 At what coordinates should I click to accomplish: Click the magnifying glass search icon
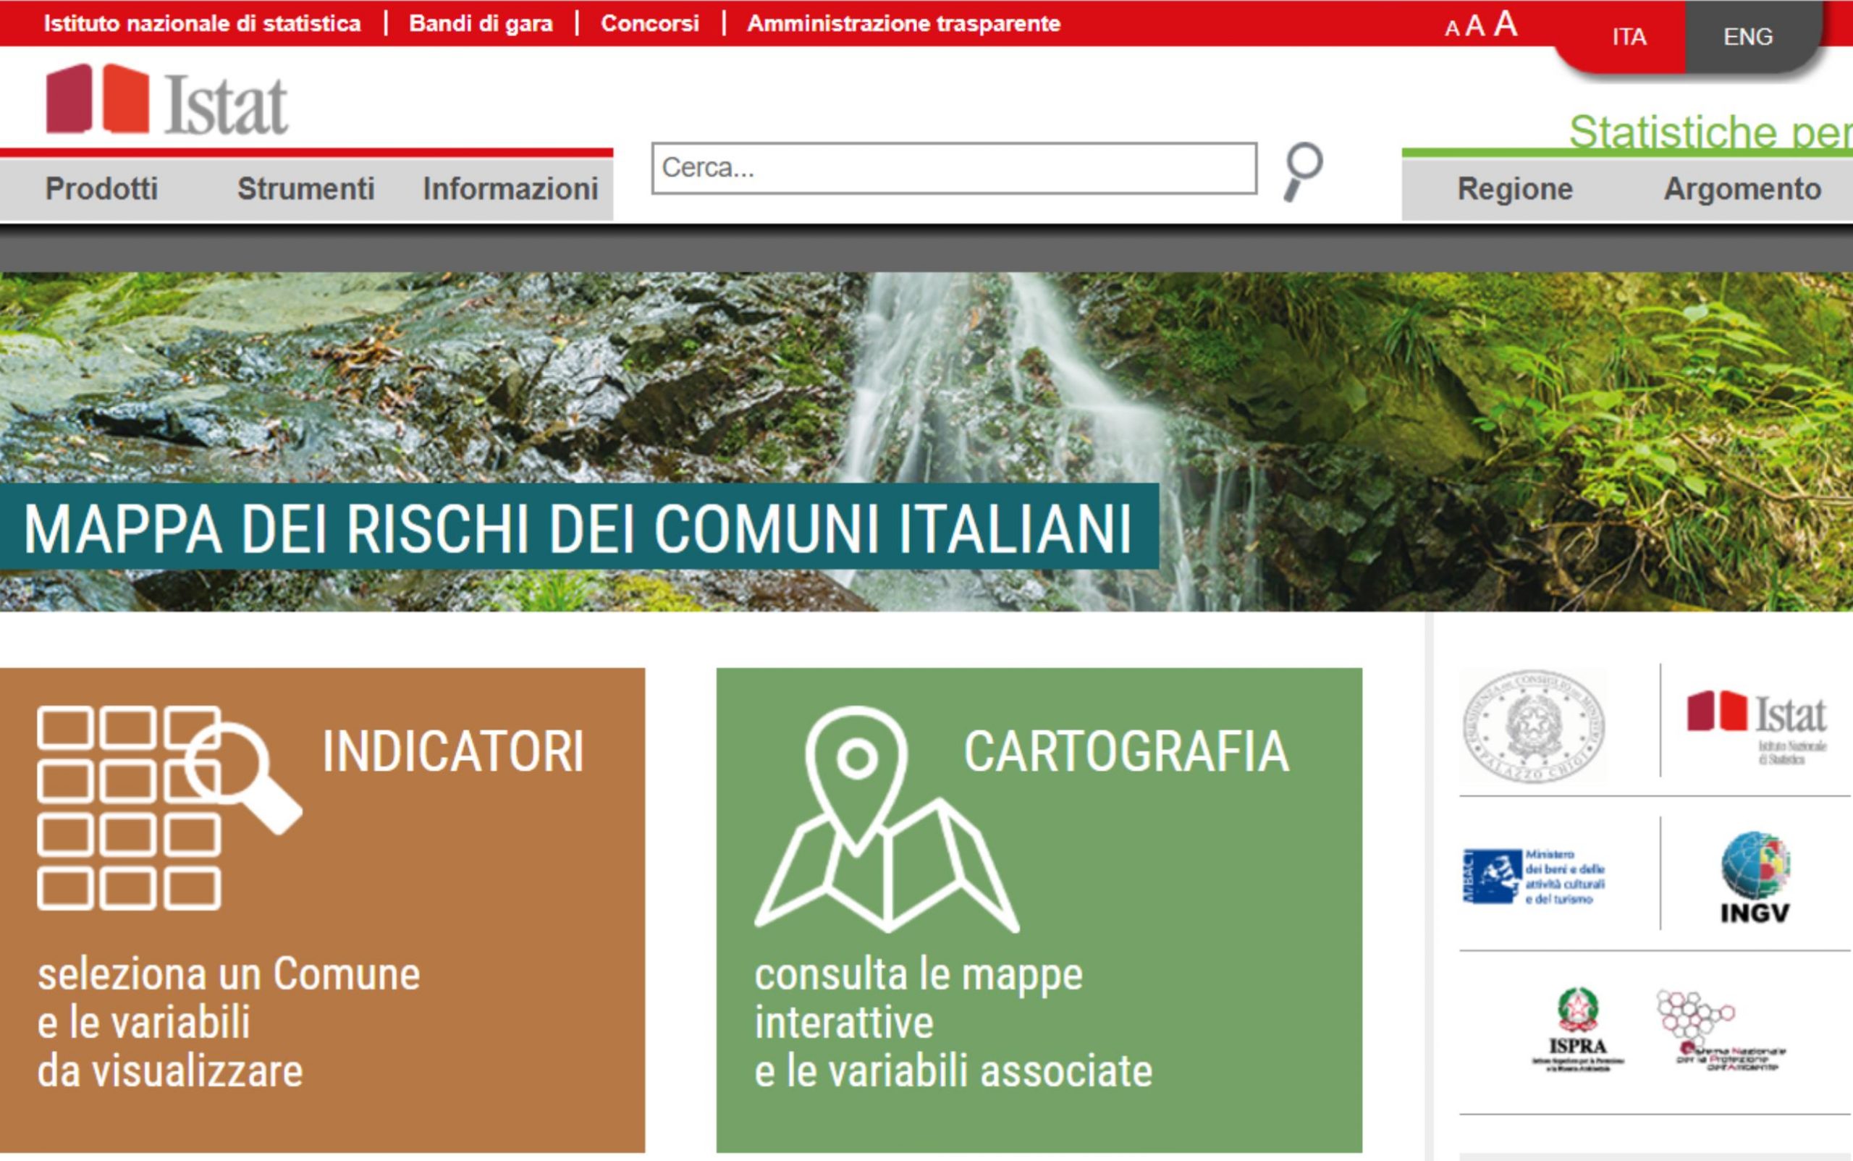tap(1303, 171)
